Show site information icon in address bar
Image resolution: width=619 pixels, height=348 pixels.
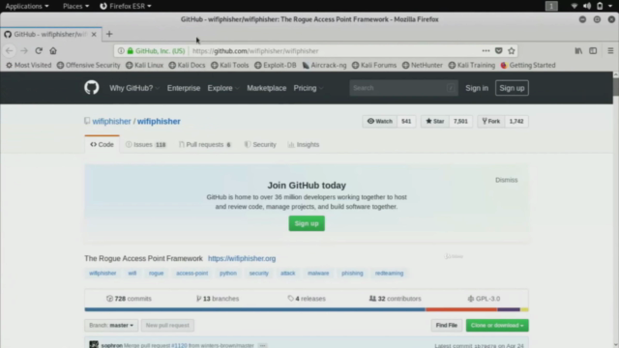[x=121, y=51]
